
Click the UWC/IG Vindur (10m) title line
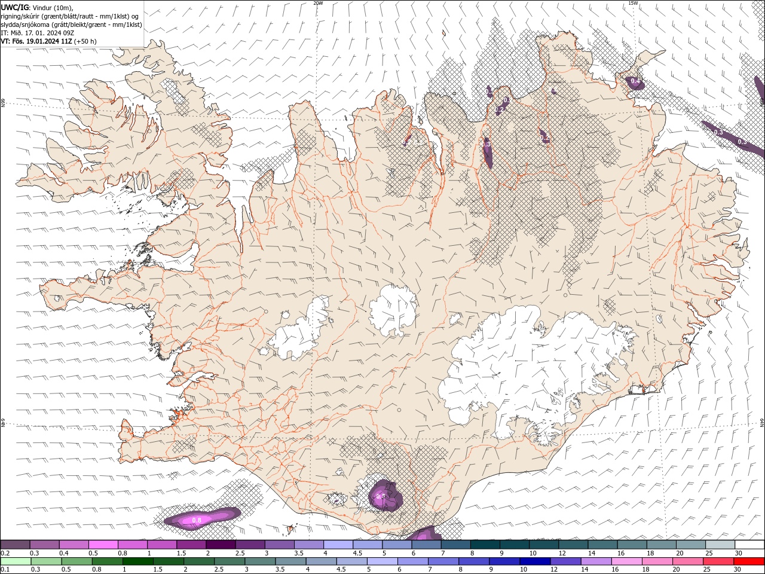click(37, 7)
